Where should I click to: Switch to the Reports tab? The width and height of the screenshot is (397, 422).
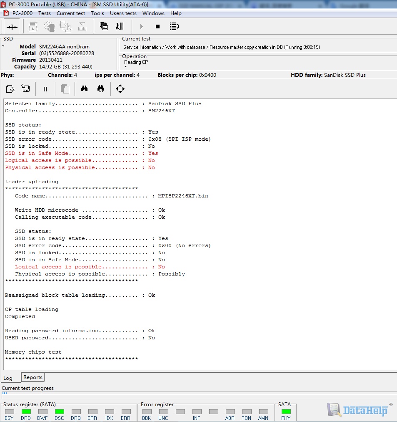33,377
